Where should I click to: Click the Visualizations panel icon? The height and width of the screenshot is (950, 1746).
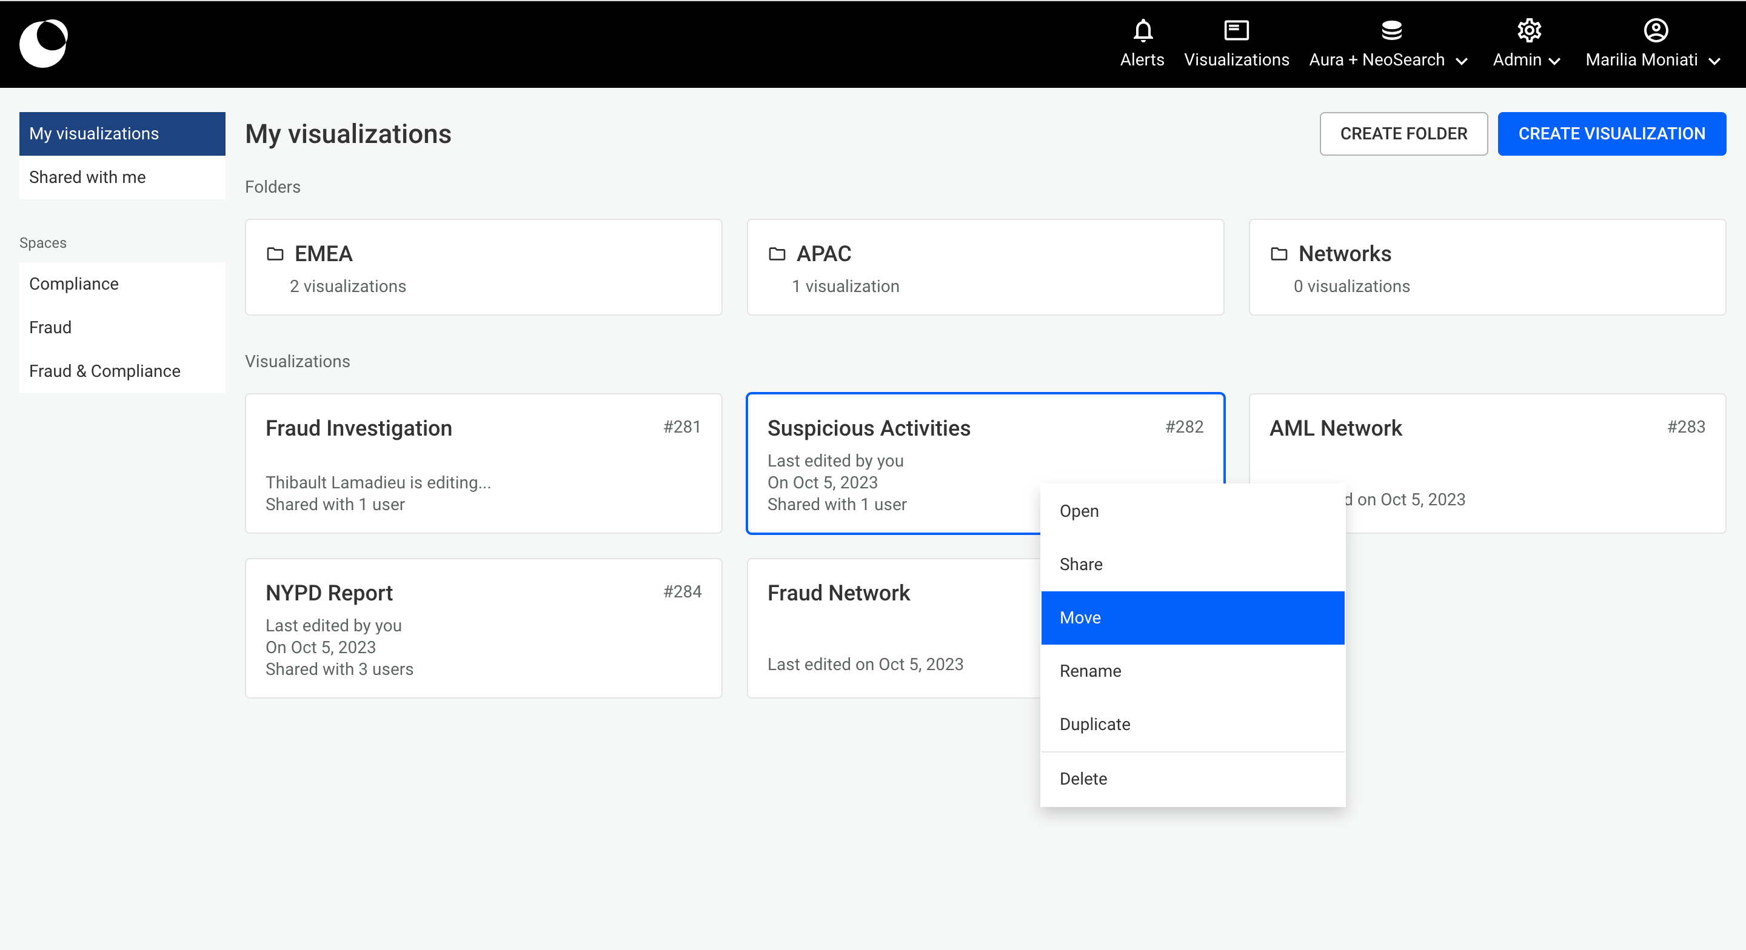coord(1236,30)
